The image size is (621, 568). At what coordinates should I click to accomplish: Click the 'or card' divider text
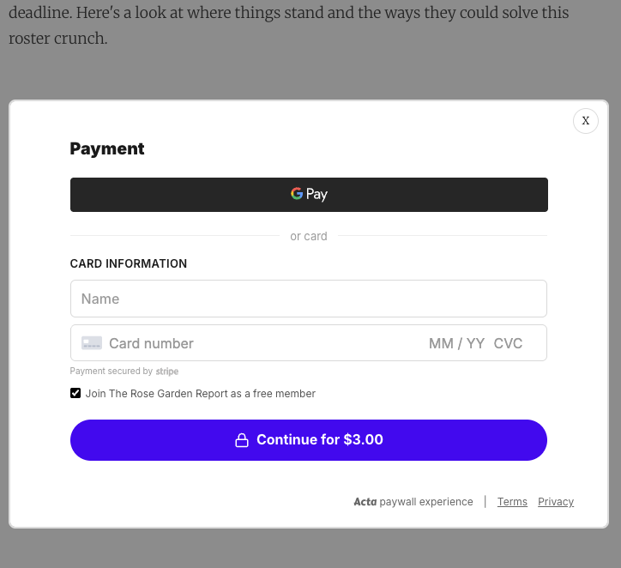[x=309, y=236]
